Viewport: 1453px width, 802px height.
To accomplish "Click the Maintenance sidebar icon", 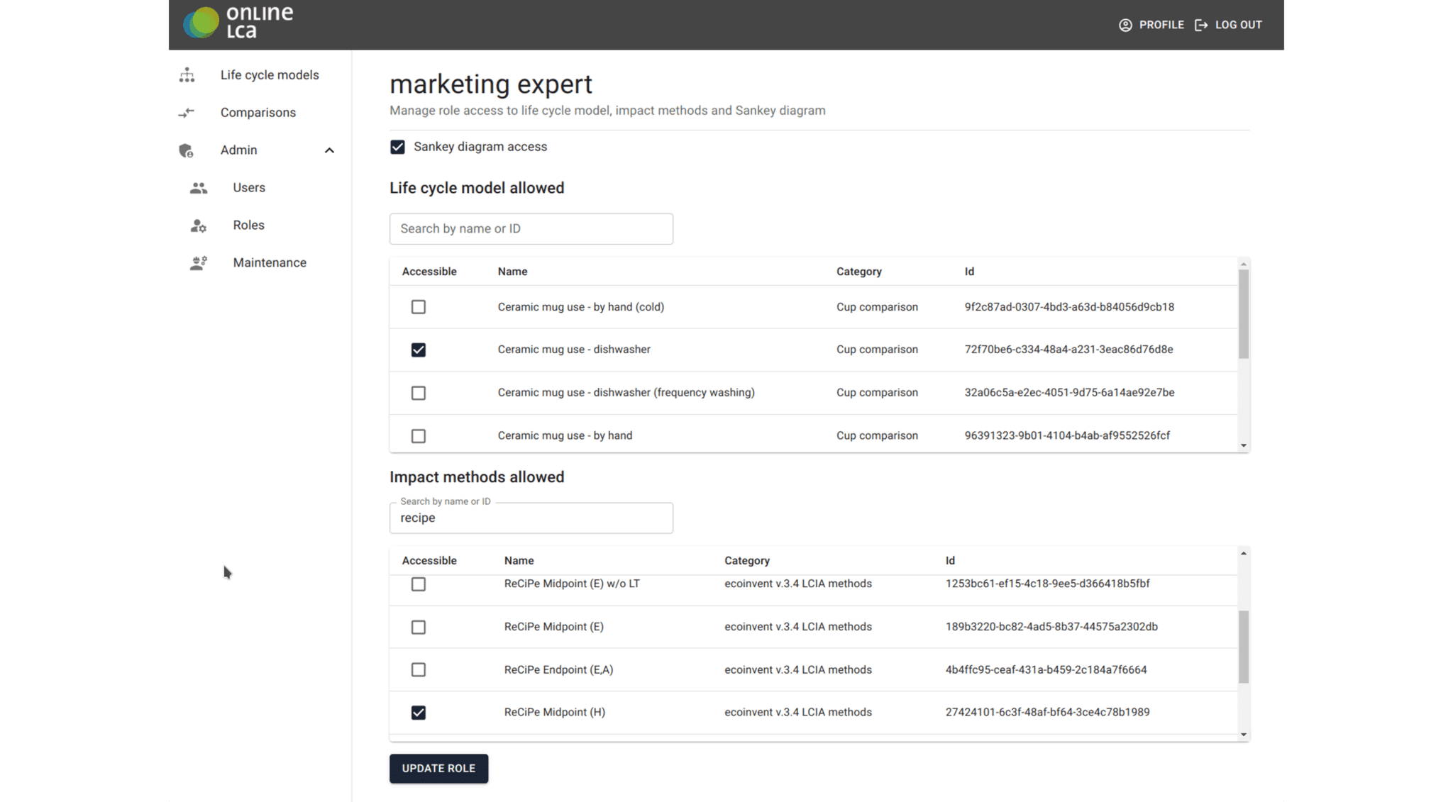I will [x=199, y=263].
